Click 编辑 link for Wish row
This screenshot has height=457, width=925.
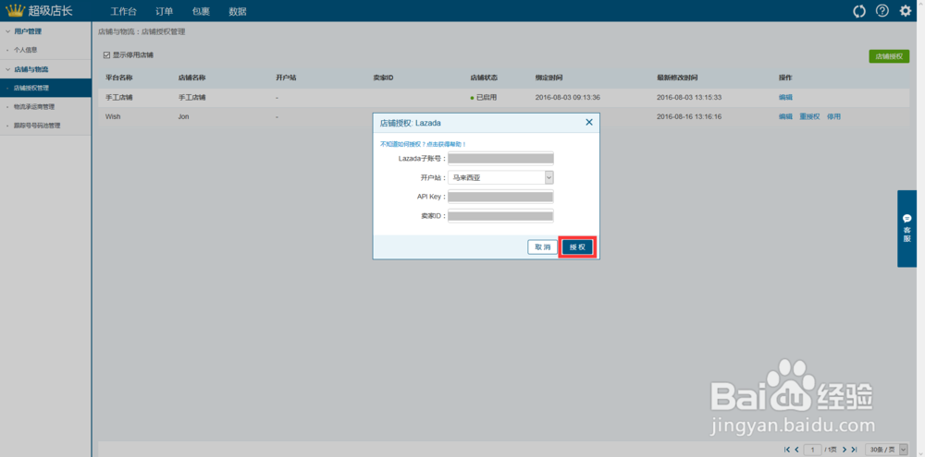(x=785, y=116)
